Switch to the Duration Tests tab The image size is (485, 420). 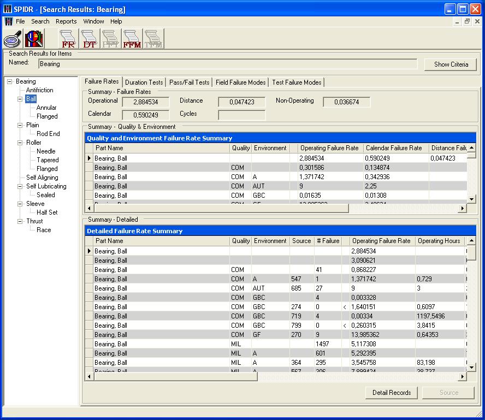coord(144,82)
